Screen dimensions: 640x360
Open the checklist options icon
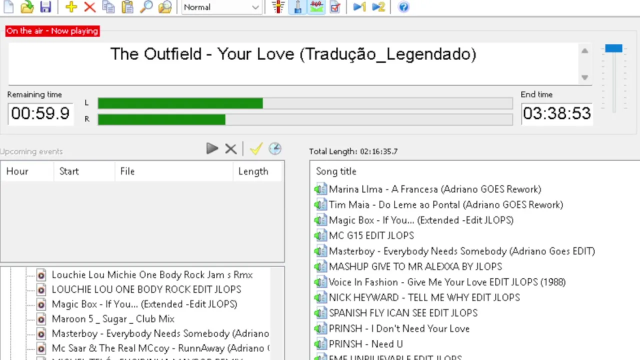335,6
